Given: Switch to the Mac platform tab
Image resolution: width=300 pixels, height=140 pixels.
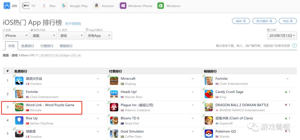Looking at the screenshot, I should (x=48, y=6).
